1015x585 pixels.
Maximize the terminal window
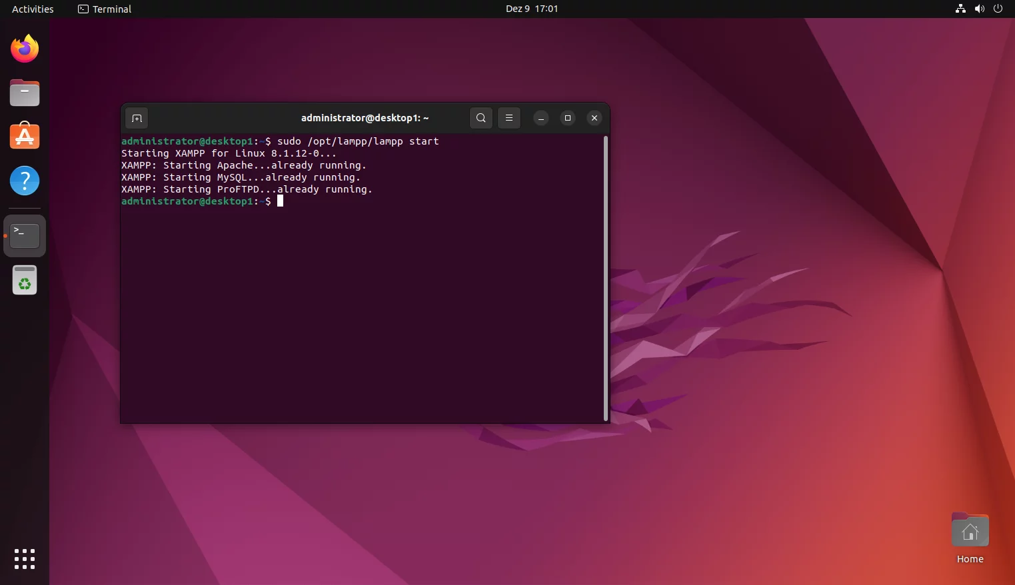pyautogui.click(x=568, y=118)
